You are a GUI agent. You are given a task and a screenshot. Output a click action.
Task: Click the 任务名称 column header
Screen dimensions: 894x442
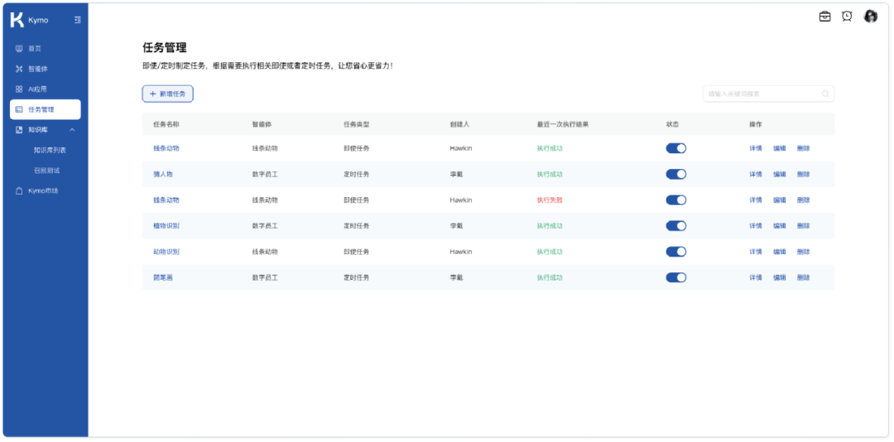[x=166, y=124]
